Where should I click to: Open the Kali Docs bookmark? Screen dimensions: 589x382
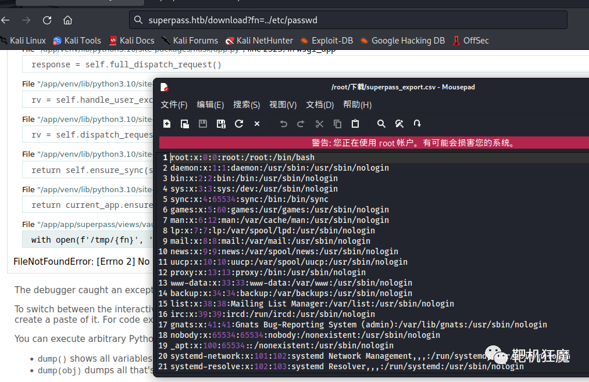(131, 41)
